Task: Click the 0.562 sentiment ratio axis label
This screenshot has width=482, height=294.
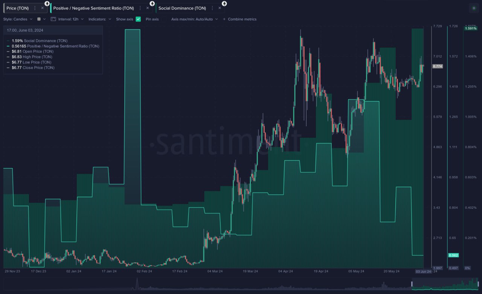Action: pyautogui.click(x=453, y=255)
